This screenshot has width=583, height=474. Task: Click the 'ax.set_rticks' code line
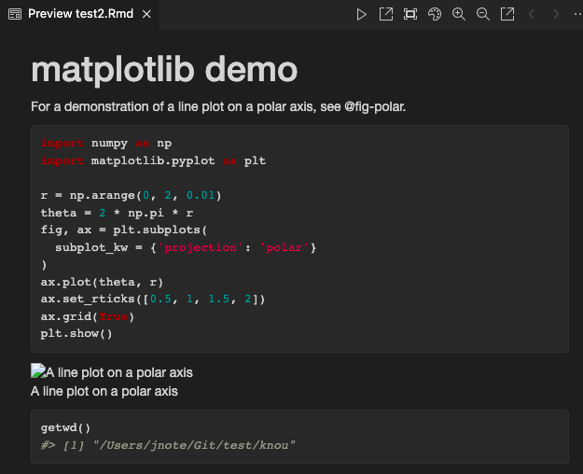(x=153, y=300)
